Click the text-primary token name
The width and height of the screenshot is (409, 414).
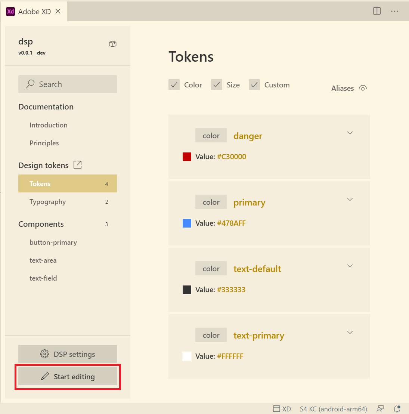[258, 335]
